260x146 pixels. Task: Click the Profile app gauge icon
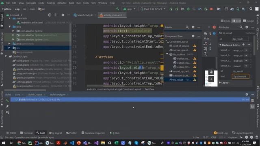[x=200, y=9]
